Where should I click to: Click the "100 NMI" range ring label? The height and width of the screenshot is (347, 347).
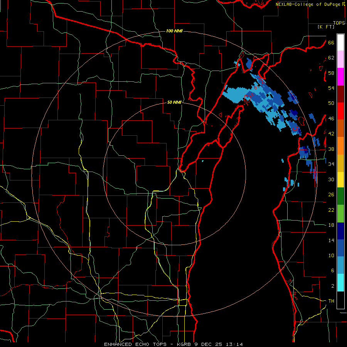(174, 31)
